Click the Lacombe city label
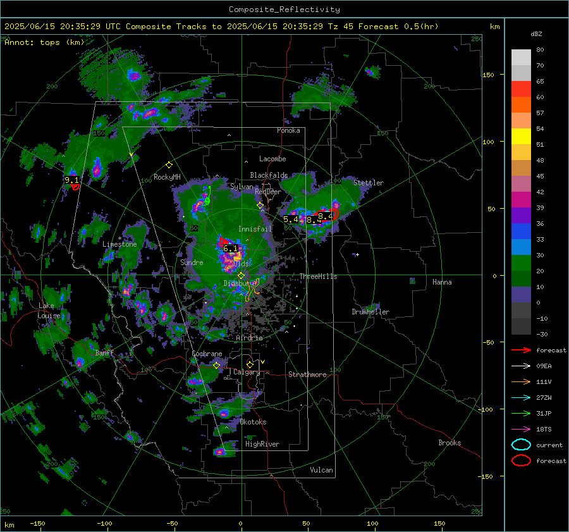 pyautogui.click(x=272, y=159)
